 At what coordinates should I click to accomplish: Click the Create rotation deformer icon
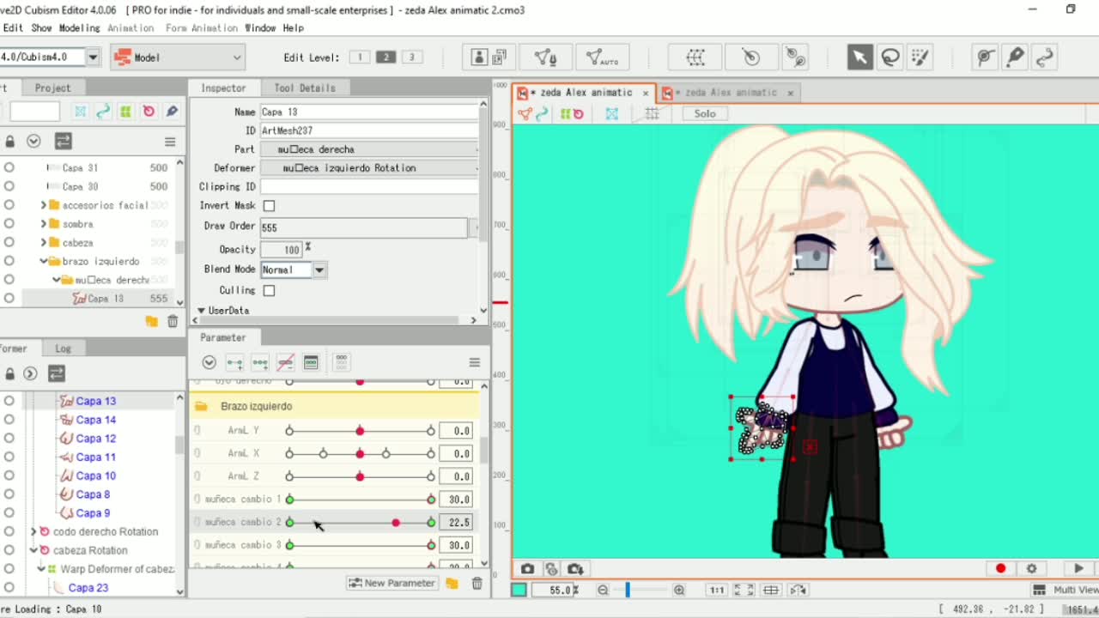pyautogui.click(x=751, y=58)
